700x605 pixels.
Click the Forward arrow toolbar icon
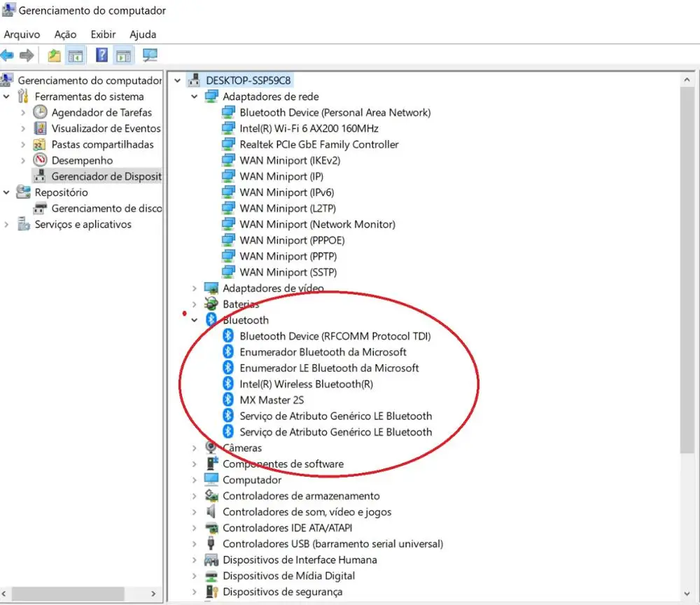click(27, 55)
